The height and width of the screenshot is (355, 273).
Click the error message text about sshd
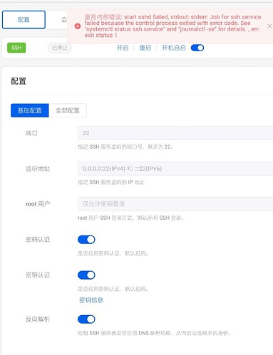tap(172, 26)
